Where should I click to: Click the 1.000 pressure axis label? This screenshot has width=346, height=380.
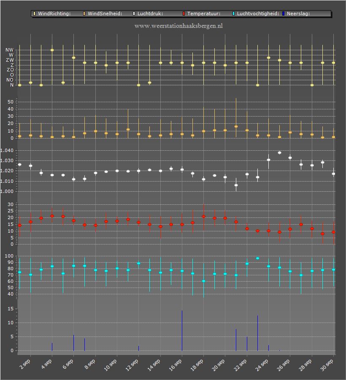(7, 191)
